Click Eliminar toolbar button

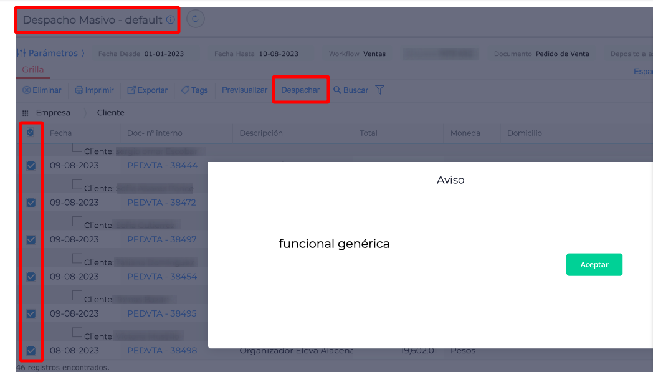click(x=42, y=90)
